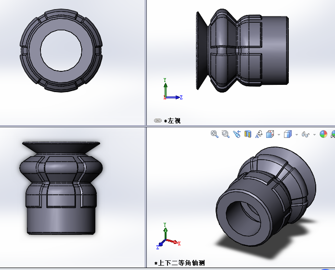Click the Display Style shaded cube icon

click(288, 134)
